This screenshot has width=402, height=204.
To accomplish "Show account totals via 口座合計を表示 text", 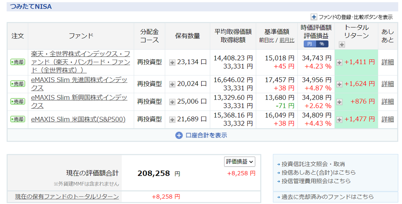I will [206, 135].
